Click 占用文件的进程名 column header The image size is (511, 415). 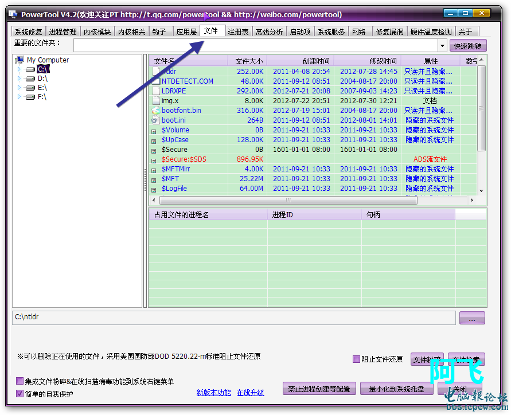coord(208,215)
